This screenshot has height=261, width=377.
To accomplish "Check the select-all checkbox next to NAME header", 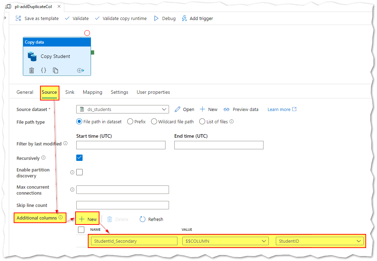I will pos(81,229).
